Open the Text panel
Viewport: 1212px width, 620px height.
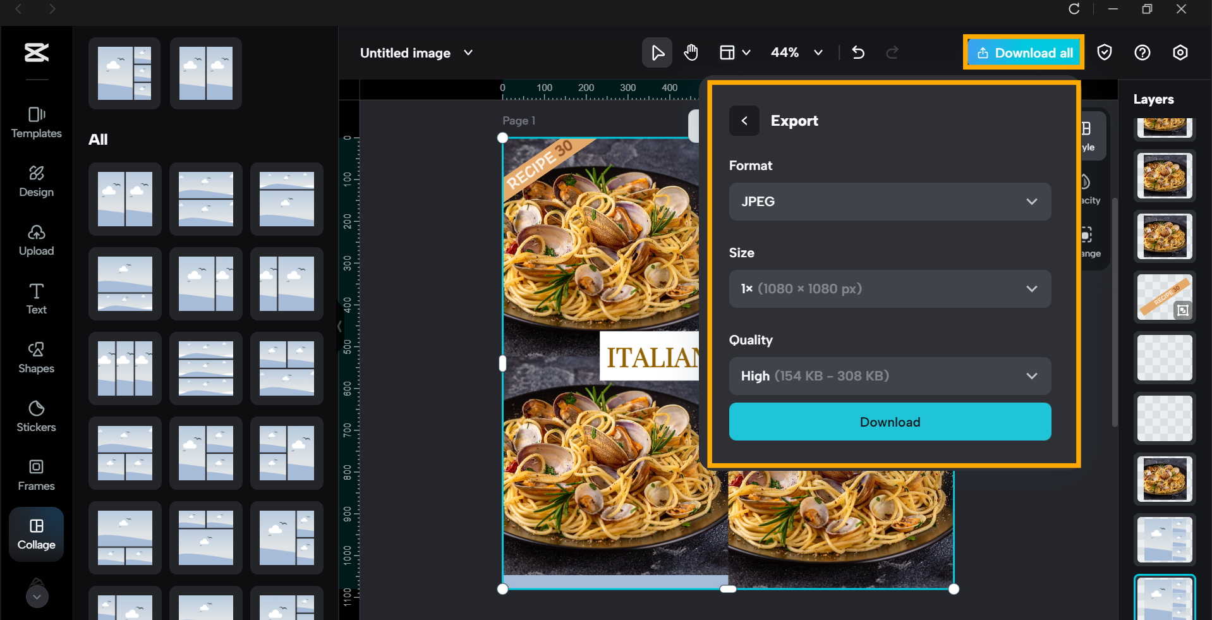37,299
